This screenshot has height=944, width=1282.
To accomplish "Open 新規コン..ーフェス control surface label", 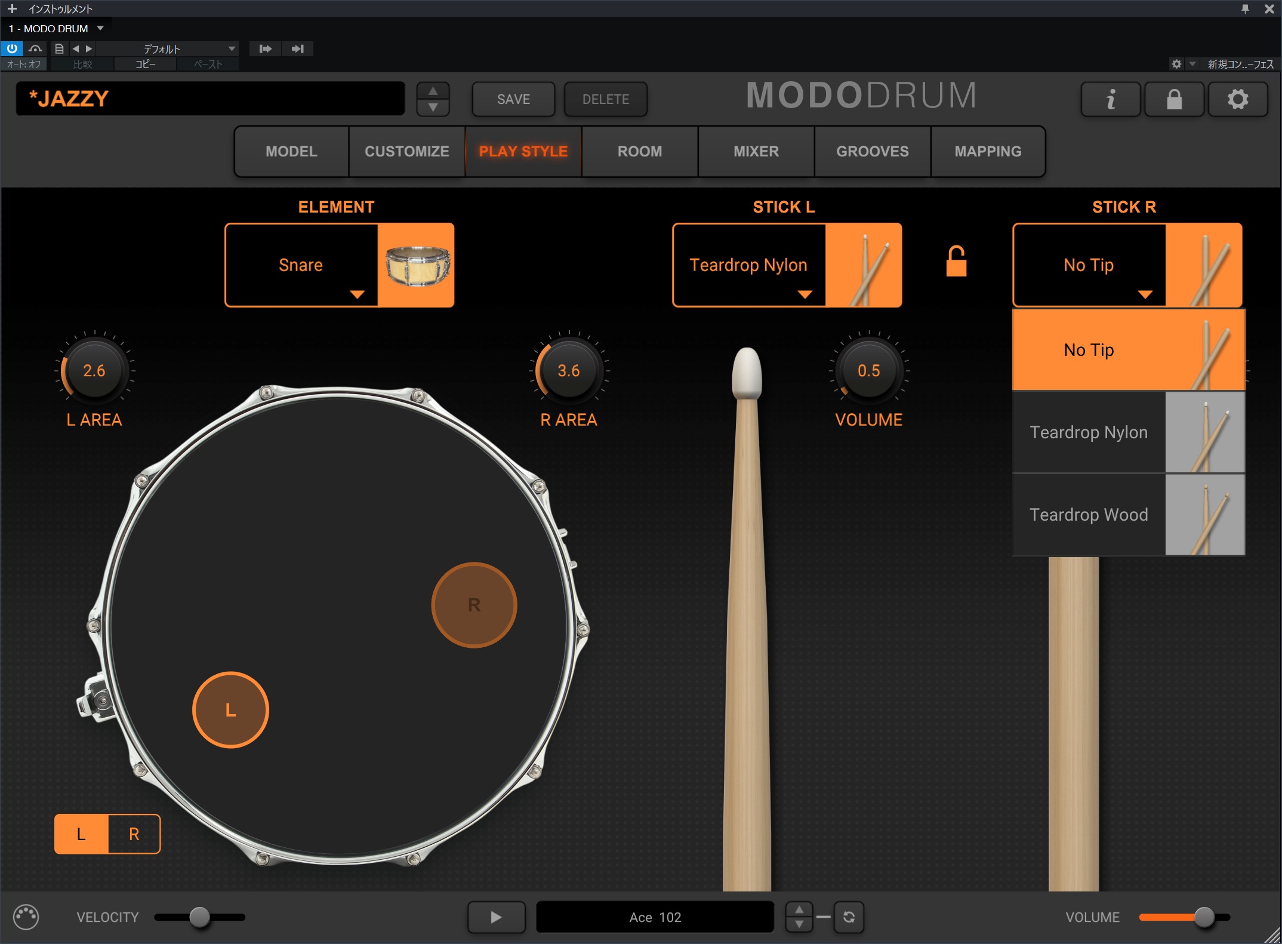I will pyautogui.click(x=1241, y=64).
